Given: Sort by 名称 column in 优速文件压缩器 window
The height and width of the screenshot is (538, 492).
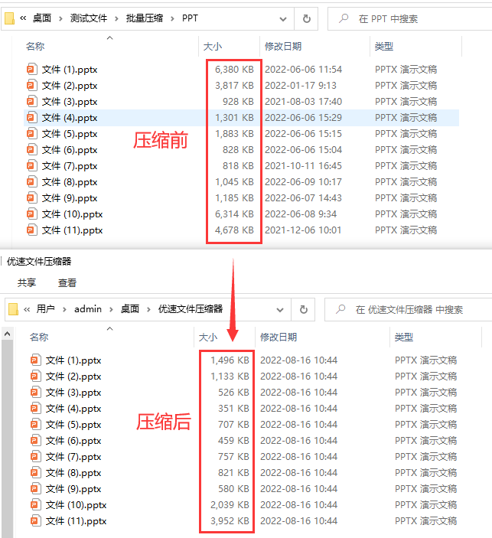Looking at the screenshot, I should click(x=39, y=337).
